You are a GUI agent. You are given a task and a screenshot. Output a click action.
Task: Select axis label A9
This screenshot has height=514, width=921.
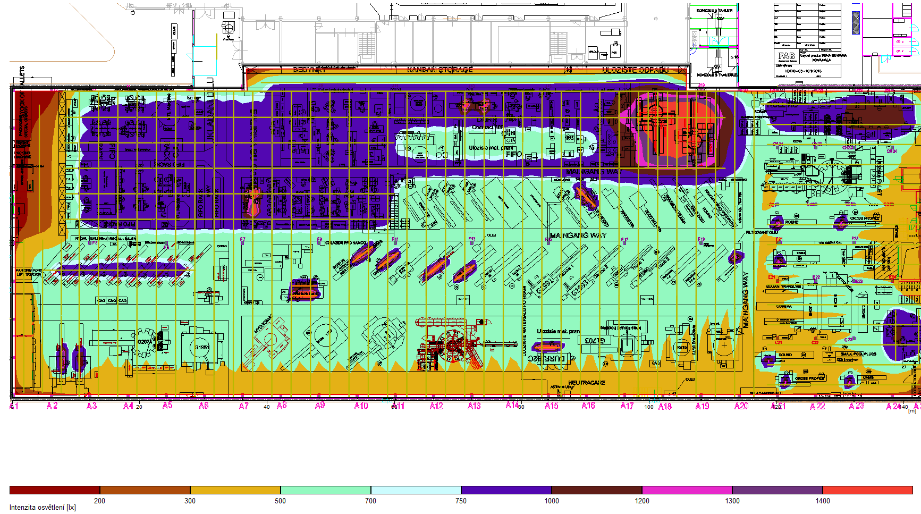320,406
